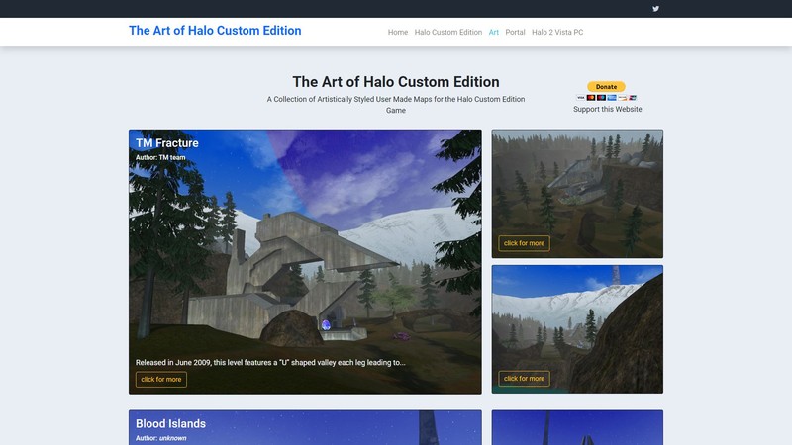Click the Blood Islands title
The height and width of the screenshot is (445, 792).
170,424
